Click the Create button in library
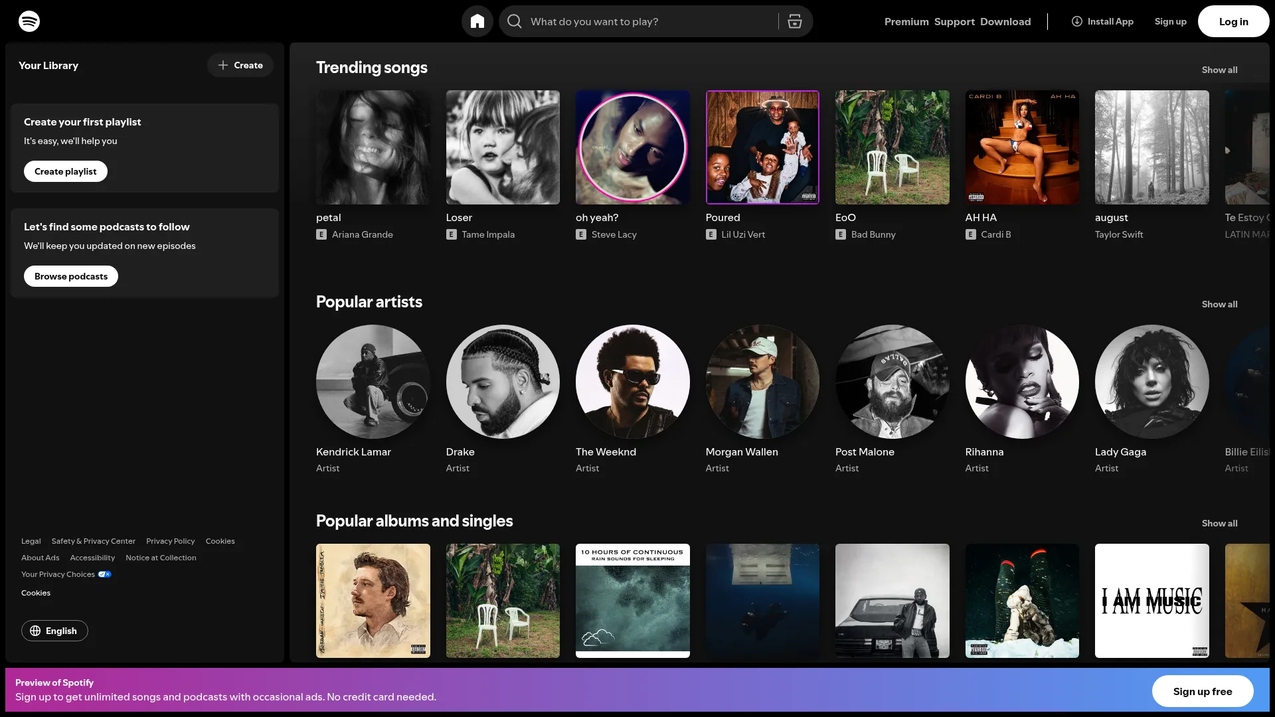The height and width of the screenshot is (717, 1275). tap(240, 65)
